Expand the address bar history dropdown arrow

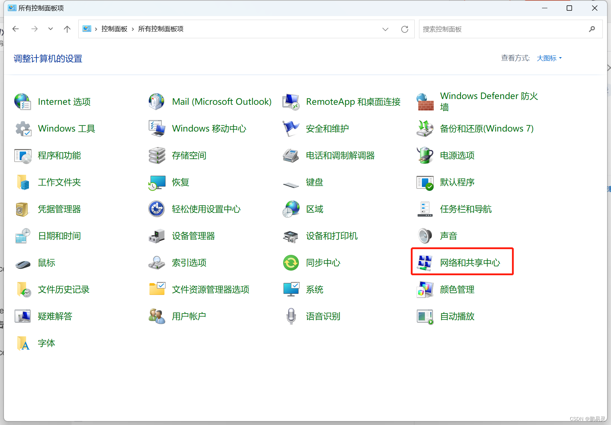385,29
